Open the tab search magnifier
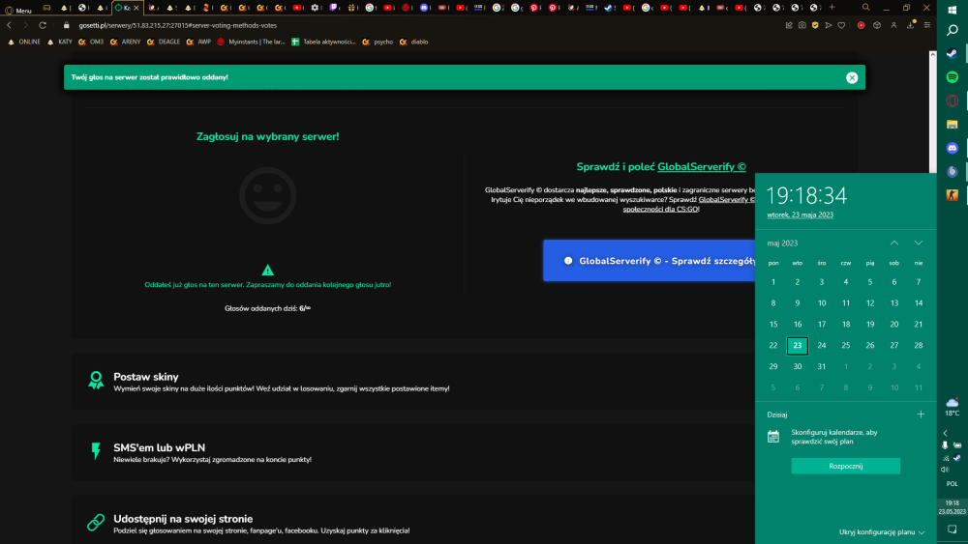This screenshot has width=968, height=544. pos(866,8)
